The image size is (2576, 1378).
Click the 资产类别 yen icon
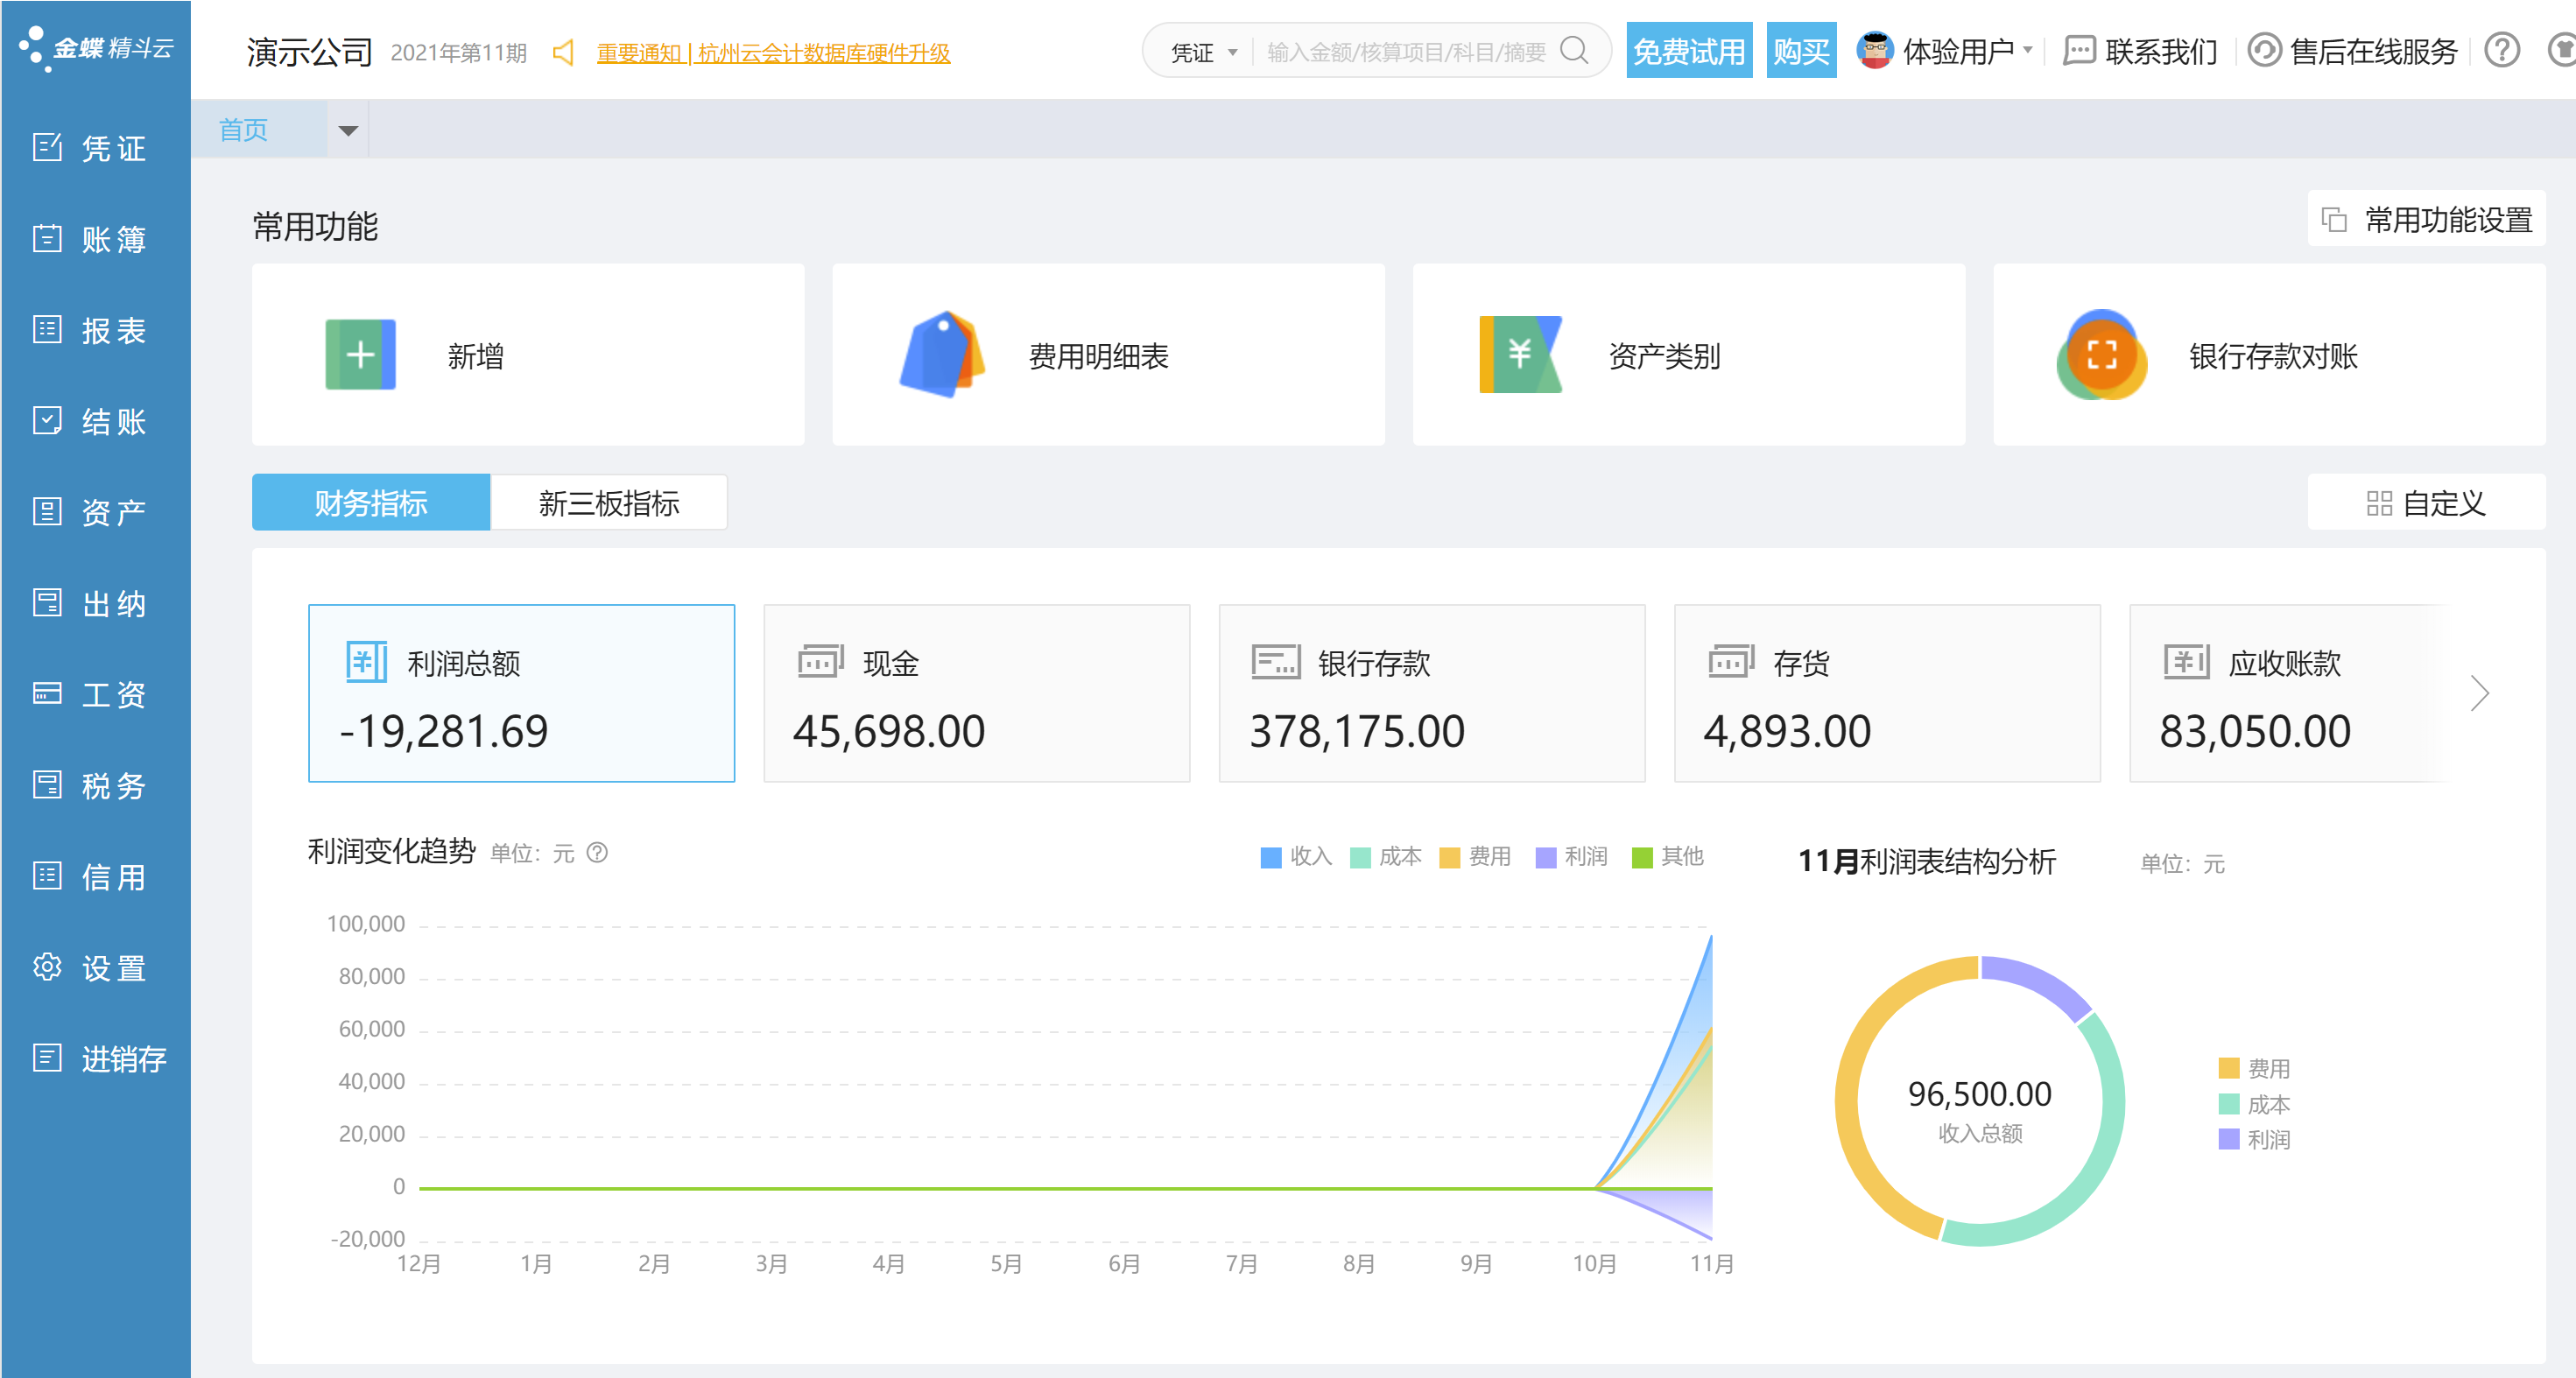point(1520,355)
